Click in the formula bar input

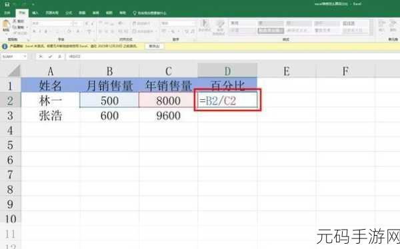click(232, 57)
